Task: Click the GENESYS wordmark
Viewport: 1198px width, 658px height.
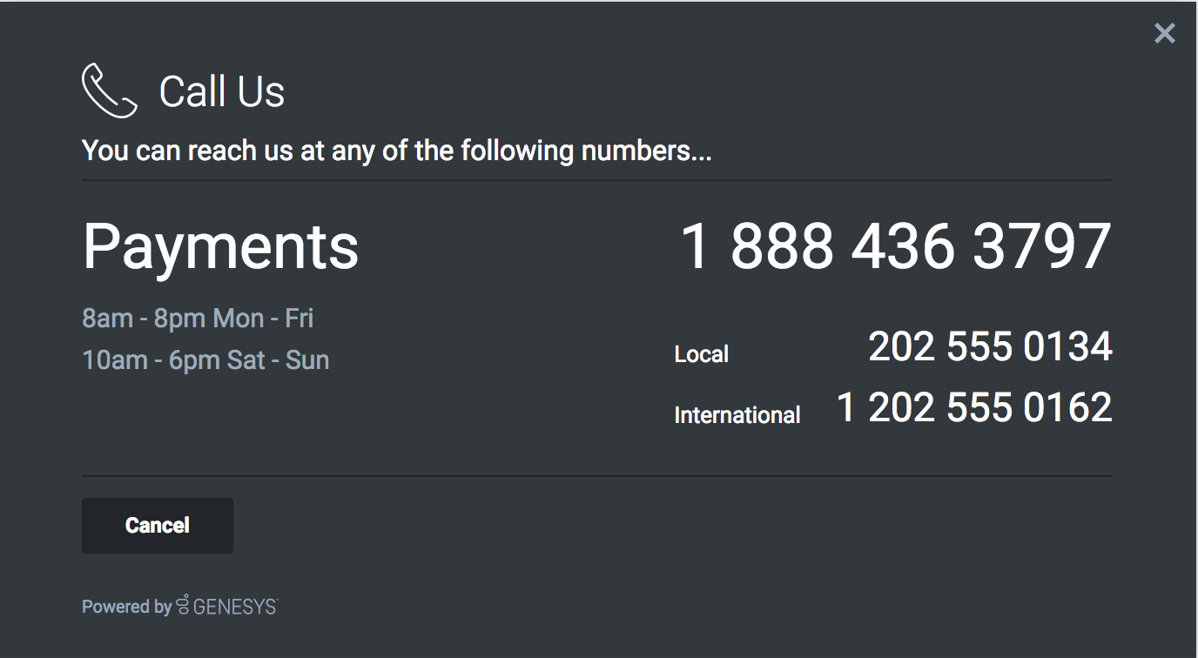Action: coord(235,607)
